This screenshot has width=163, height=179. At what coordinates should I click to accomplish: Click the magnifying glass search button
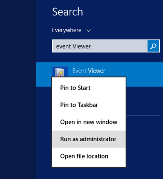tap(153, 46)
